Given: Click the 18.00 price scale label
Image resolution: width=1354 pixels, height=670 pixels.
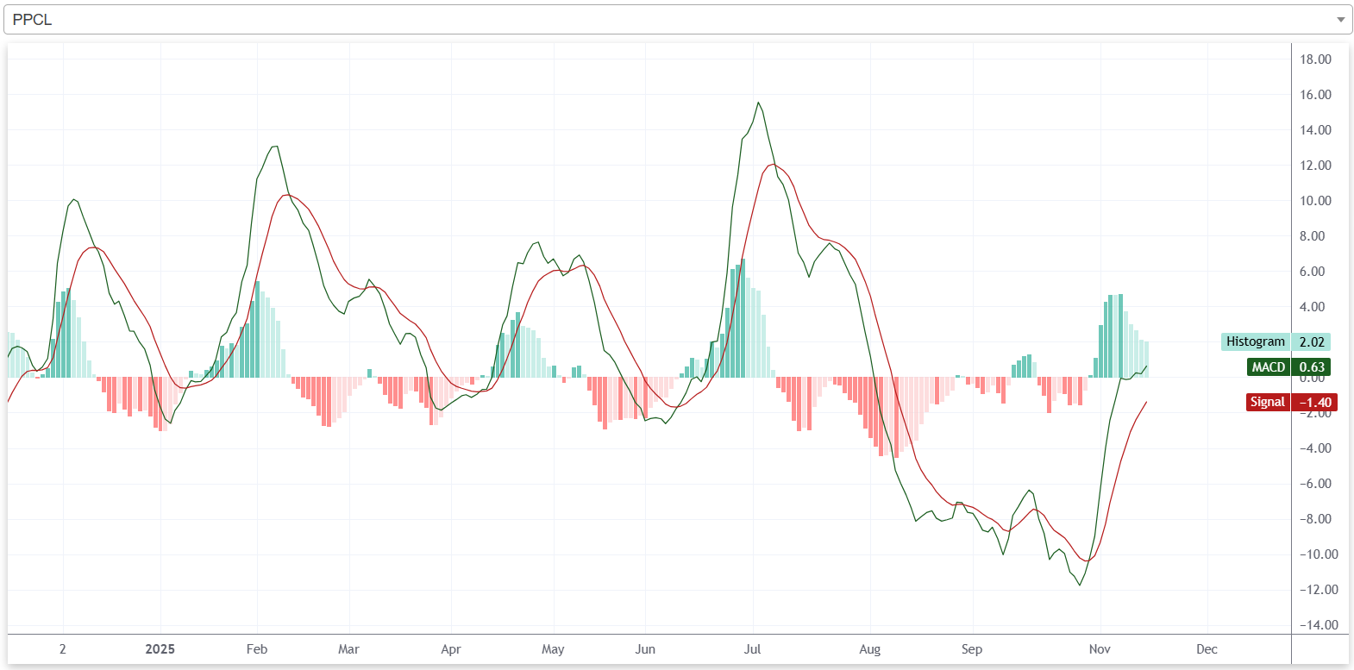Looking at the screenshot, I should [1315, 59].
